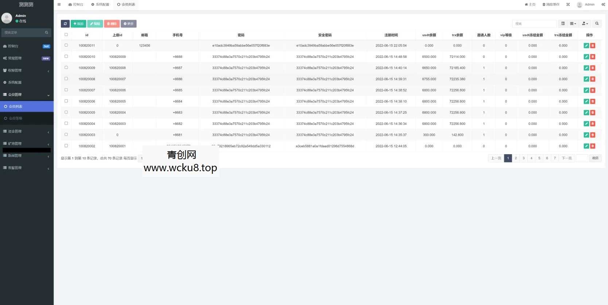Click the green 添加 button

point(78,24)
